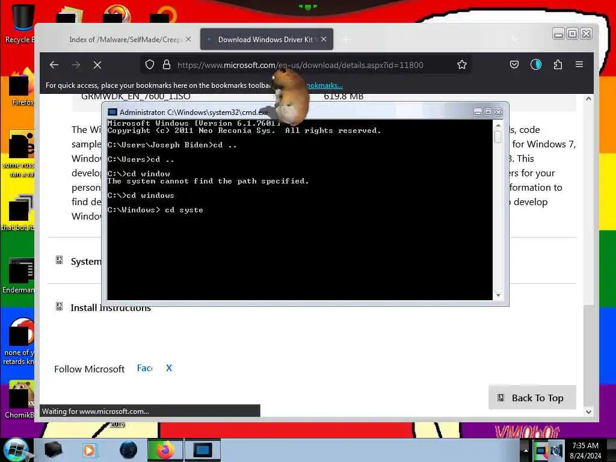Image resolution: width=616 pixels, height=462 pixels.
Task: Click the command prompt console area
Action: pos(300,210)
